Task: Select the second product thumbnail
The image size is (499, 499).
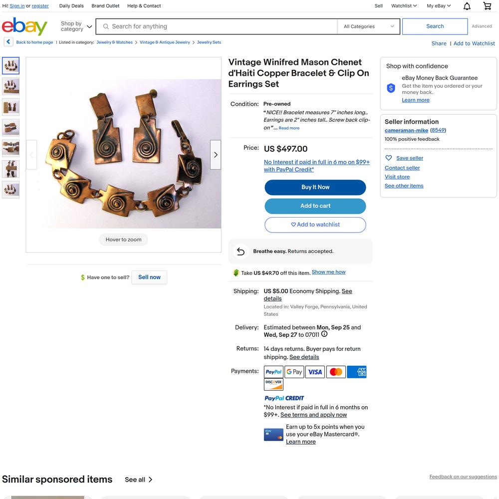Action: pos(11,86)
